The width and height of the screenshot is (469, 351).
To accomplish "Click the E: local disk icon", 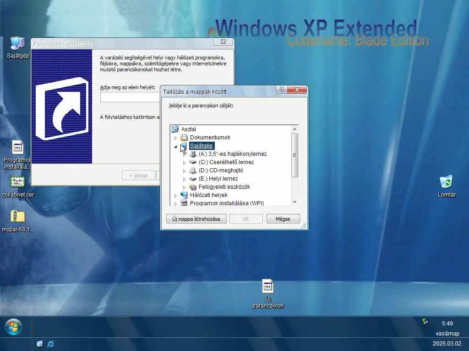I will (193, 179).
